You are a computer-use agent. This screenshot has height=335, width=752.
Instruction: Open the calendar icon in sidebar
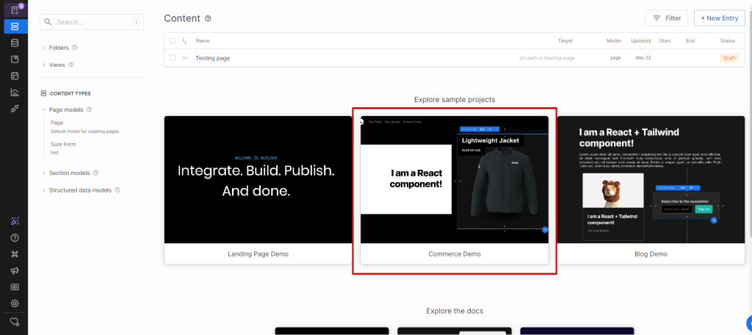[15, 76]
